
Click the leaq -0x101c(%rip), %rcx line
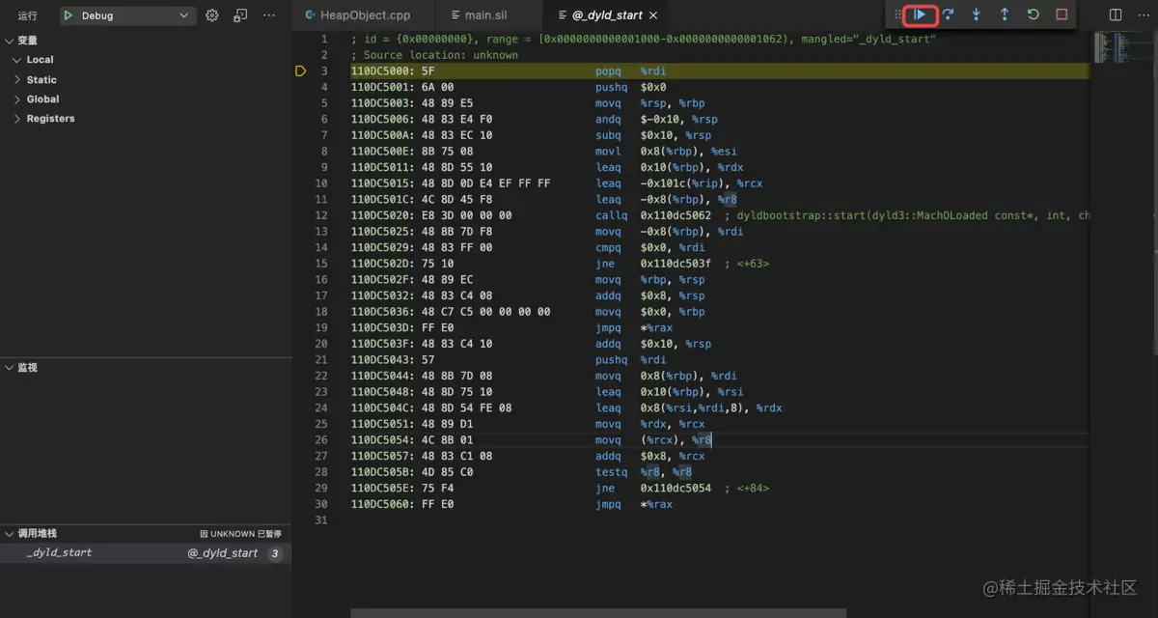point(679,183)
